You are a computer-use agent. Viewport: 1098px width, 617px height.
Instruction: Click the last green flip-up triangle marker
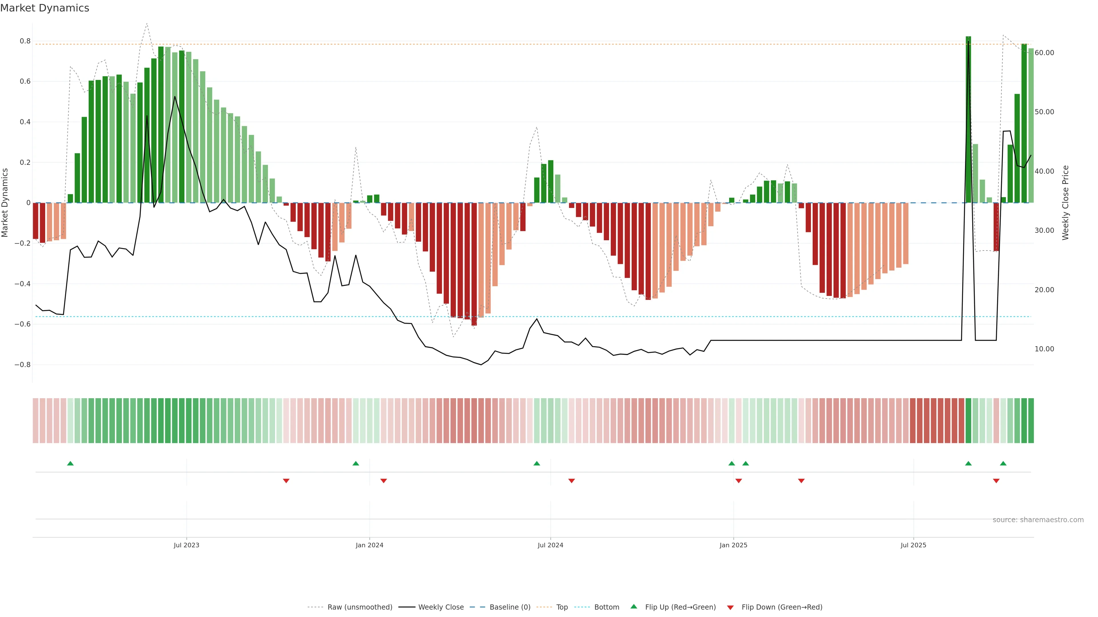point(1003,463)
